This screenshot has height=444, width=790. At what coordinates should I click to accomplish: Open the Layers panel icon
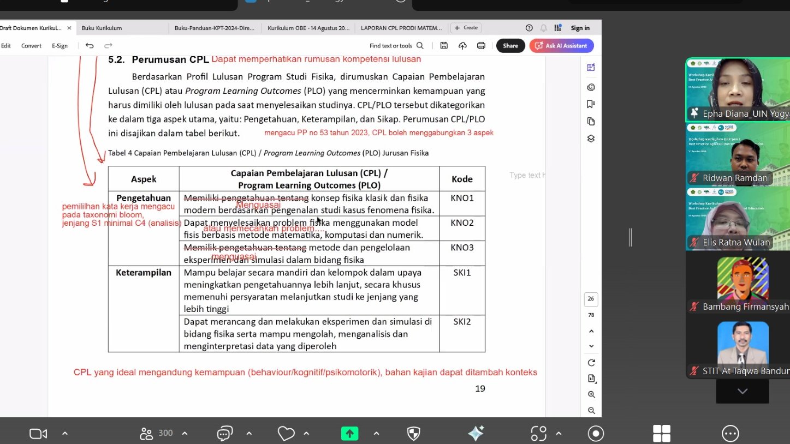591,139
